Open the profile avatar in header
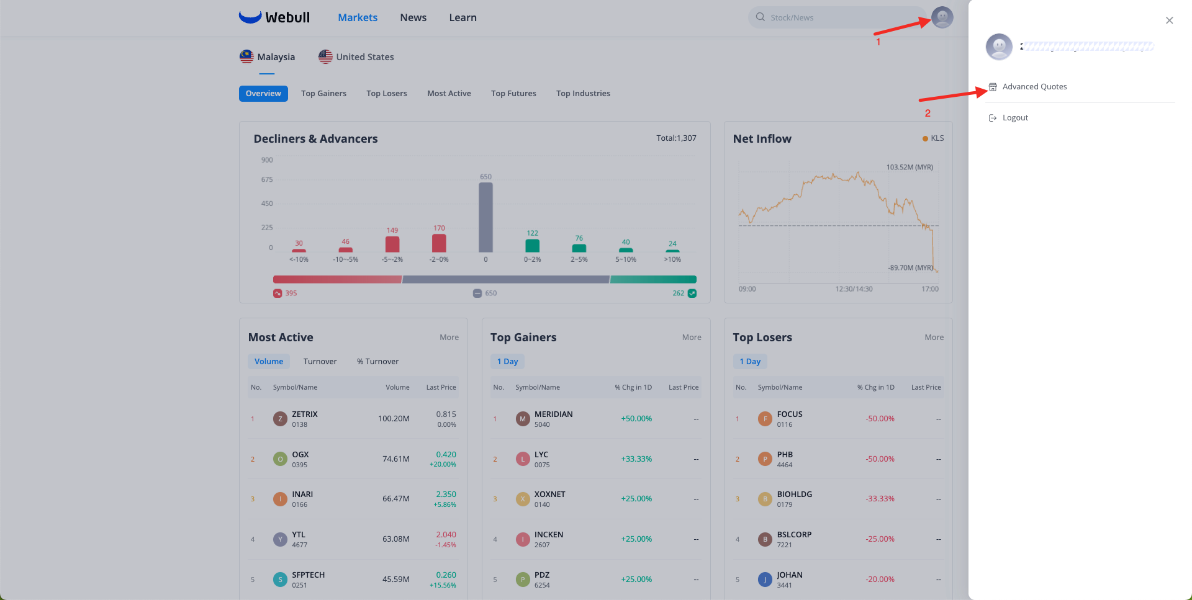Screen dimensions: 1192x600 pyautogui.click(x=942, y=17)
